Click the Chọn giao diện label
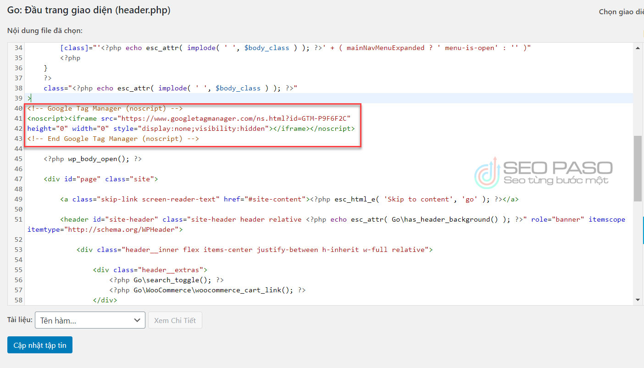Screen dimensions: 644x368 click(x=621, y=12)
